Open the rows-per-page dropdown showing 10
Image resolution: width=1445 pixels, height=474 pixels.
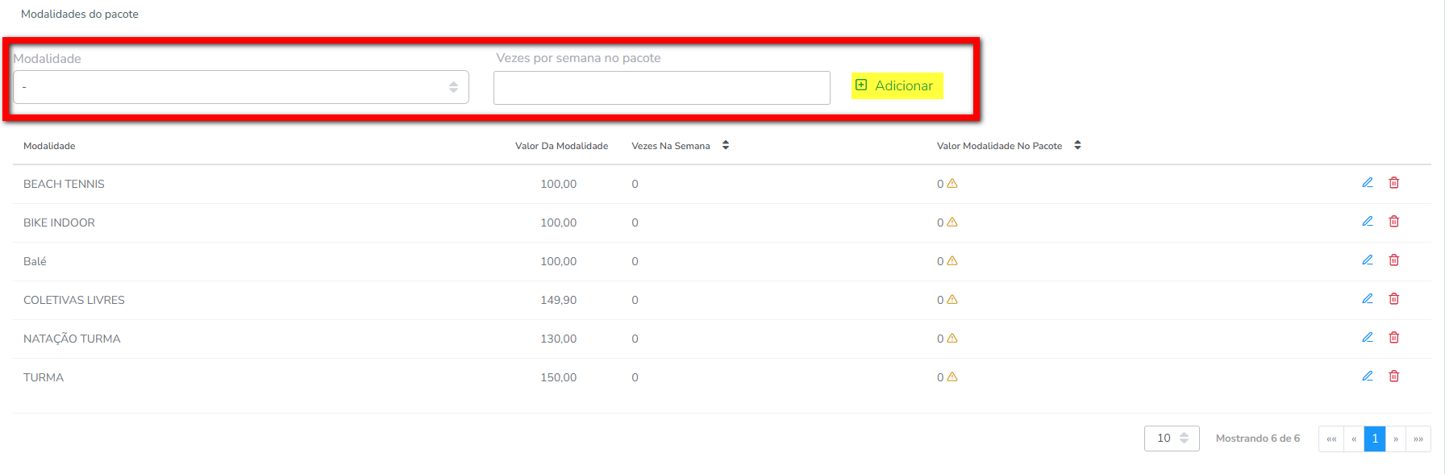1172,439
